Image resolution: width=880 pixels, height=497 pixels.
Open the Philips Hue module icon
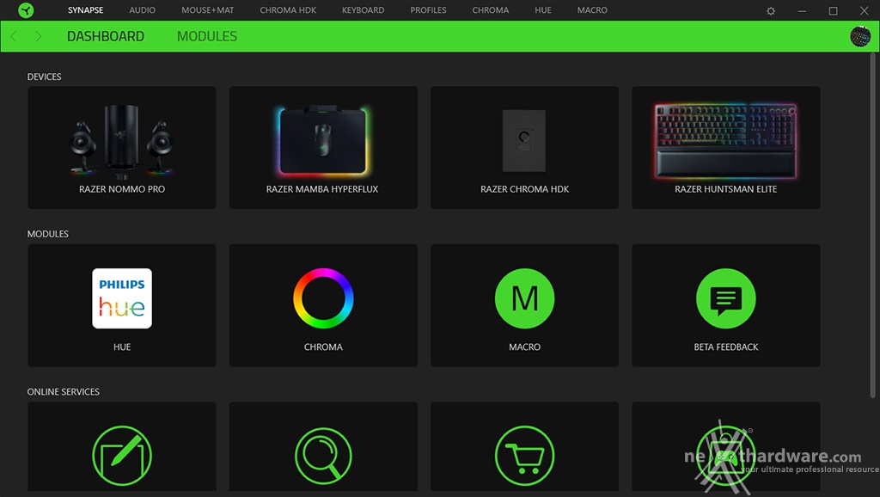122,298
